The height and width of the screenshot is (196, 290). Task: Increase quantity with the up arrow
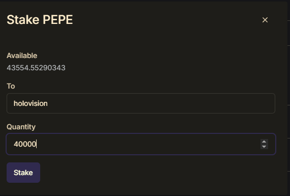tap(264, 142)
